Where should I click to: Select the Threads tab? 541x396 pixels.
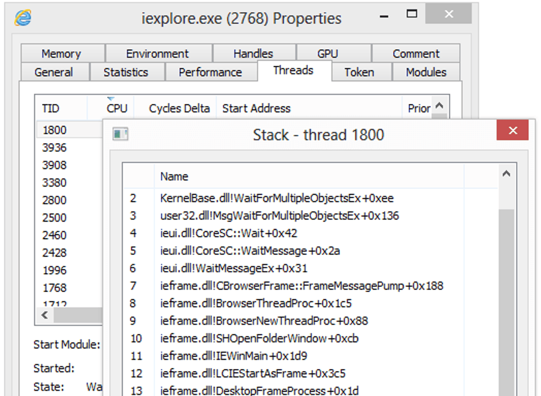coord(294,71)
